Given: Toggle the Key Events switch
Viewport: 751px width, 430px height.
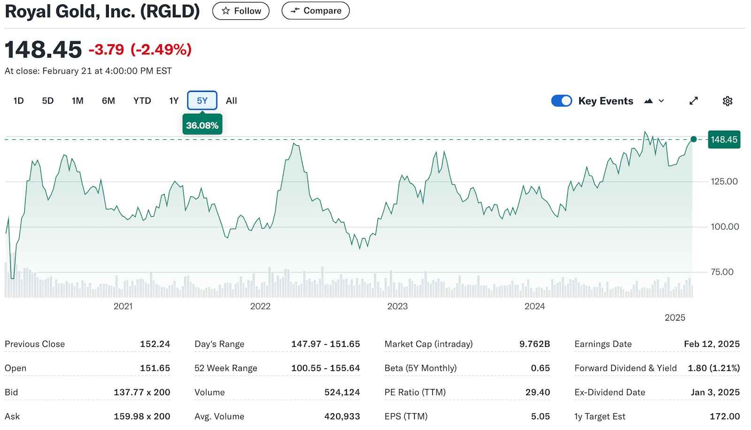Looking at the screenshot, I should coord(561,101).
